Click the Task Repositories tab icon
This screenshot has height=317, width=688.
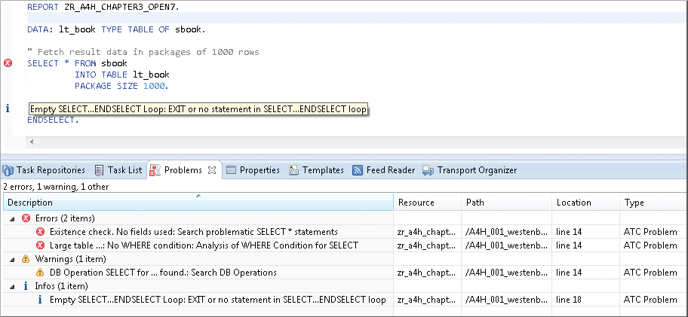click(8, 170)
